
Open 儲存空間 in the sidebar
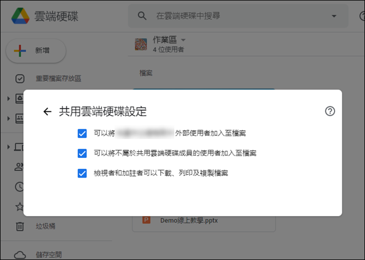[49, 255]
